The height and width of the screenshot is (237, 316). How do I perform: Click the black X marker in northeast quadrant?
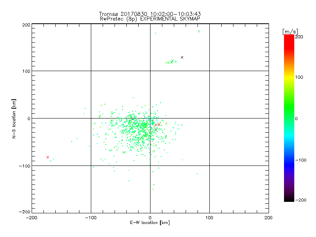tap(182, 57)
